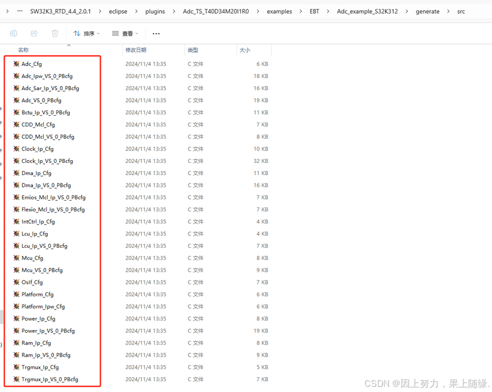Select the Flexio_Mcl_Ip_VS_0_PBcfg file icon
The width and height of the screenshot is (492, 392).
(x=17, y=209)
